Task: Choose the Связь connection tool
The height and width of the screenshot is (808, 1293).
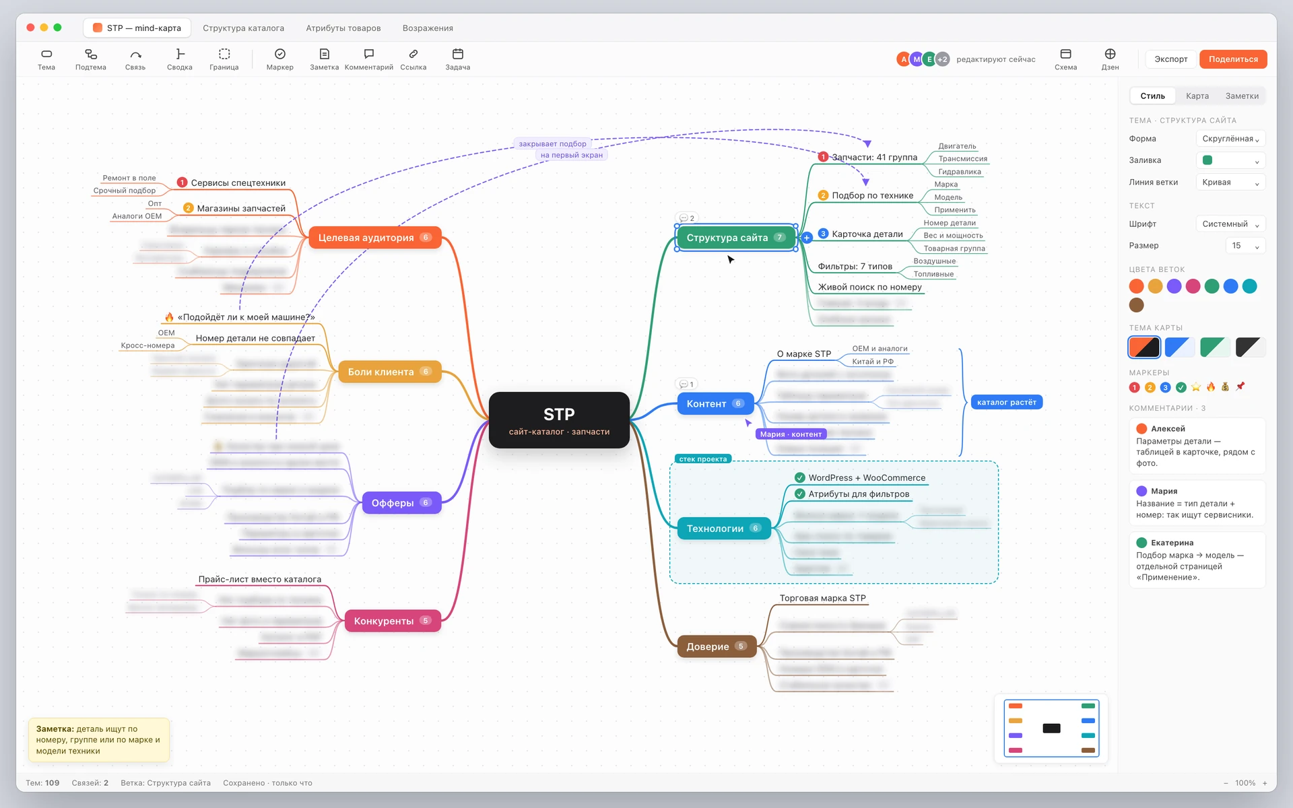Action: [135, 59]
